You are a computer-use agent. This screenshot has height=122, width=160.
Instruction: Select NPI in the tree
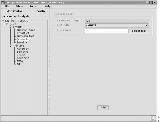(19, 64)
